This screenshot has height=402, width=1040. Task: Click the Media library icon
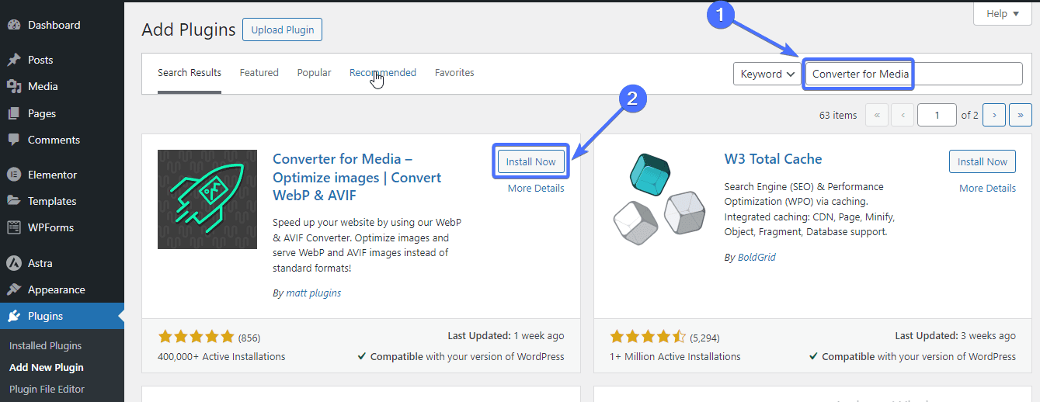tap(14, 86)
